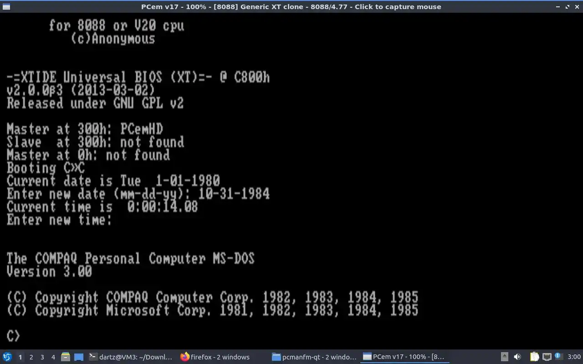Image resolution: width=583 pixels, height=364 pixels.
Task: Switch to workspace 2
Action: [31, 357]
